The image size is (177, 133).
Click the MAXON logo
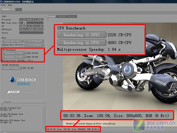coord(13,92)
